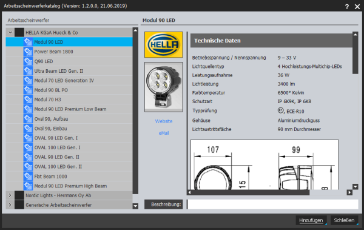Click the spotlight icon beside Power Beam 1800
This screenshot has width=364, height=230.
[x=28, y=52]
